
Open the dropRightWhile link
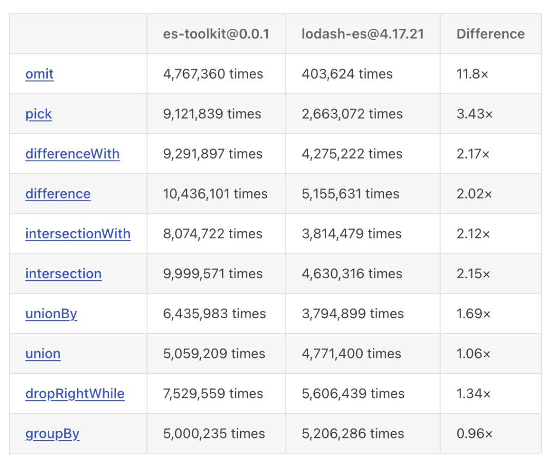[x=75, y=393]
